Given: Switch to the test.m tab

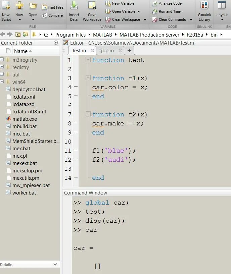Looking at the screenshot, I should tap(79, 51).
